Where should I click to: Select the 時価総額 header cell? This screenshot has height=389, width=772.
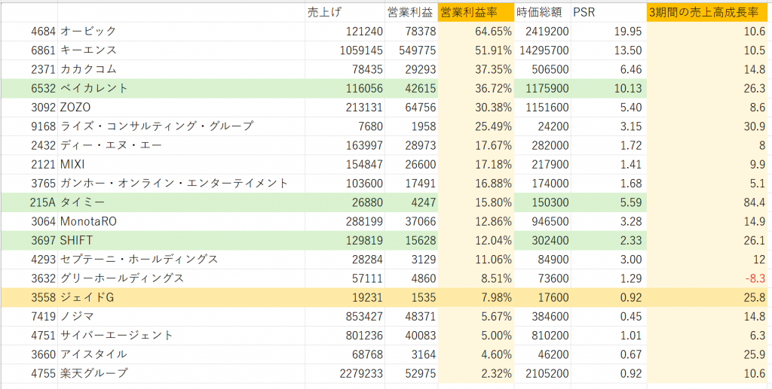point(541,12)
